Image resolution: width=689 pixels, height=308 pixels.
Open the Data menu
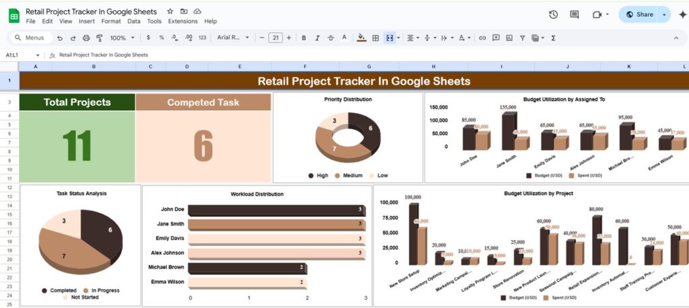[x=134, y=21]
